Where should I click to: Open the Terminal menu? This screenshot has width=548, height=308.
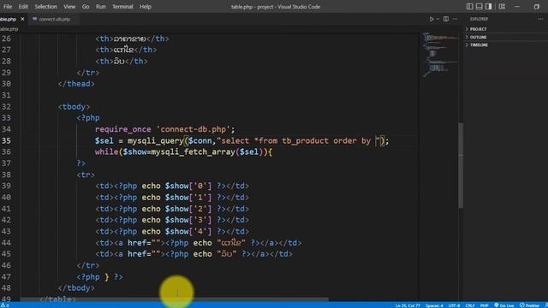[x=122, y=6]
